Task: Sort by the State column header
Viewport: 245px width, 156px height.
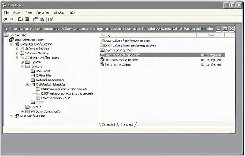Action: click(x=211, y=35)
